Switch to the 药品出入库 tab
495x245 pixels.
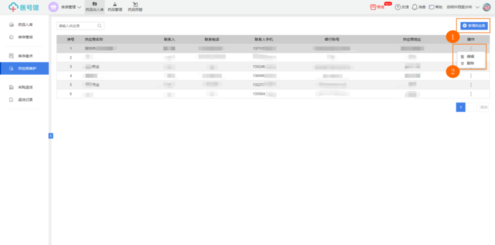pyautogui.click(x=95, y=7)
